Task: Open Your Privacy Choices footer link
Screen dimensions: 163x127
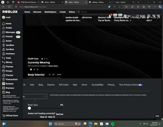Action: point(131,85)
